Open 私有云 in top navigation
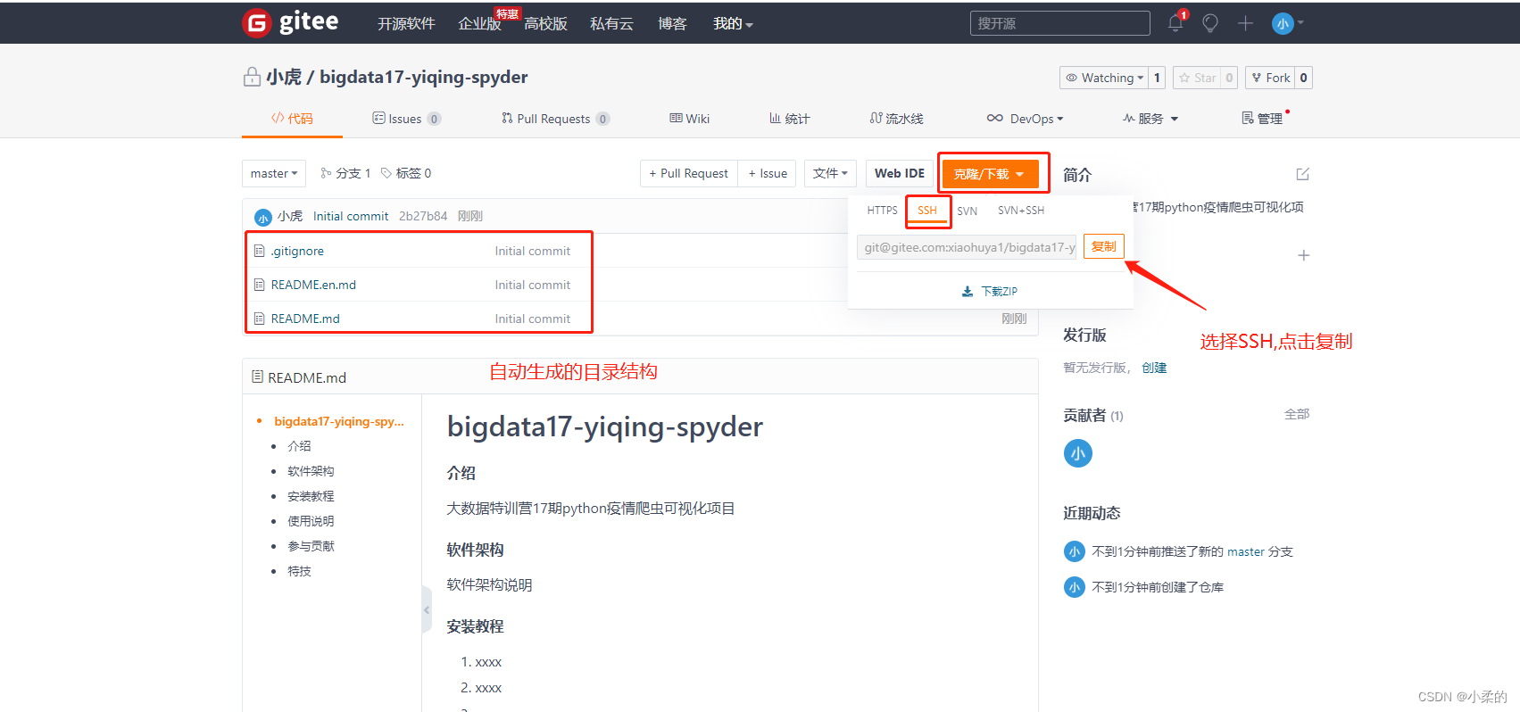 [611, 24]
